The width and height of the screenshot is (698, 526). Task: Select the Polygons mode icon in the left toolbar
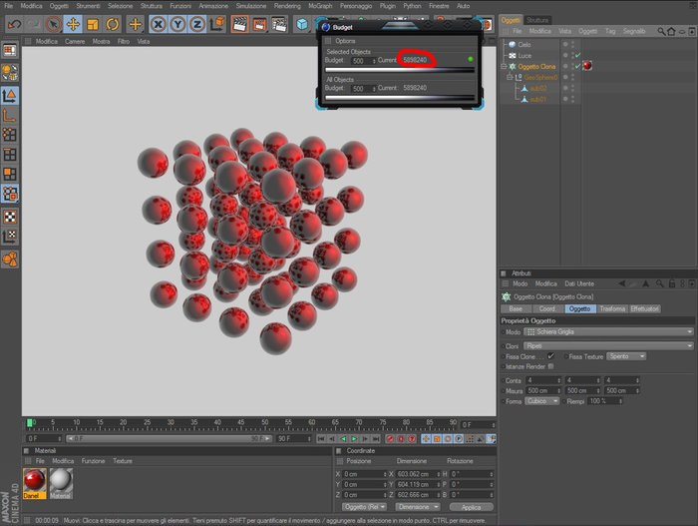(10, 174)
